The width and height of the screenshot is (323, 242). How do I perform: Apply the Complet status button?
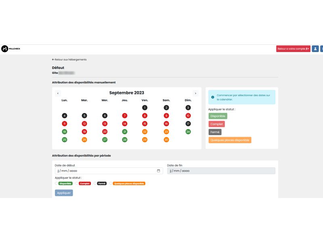pyautogui.click(x=216, y=124)
